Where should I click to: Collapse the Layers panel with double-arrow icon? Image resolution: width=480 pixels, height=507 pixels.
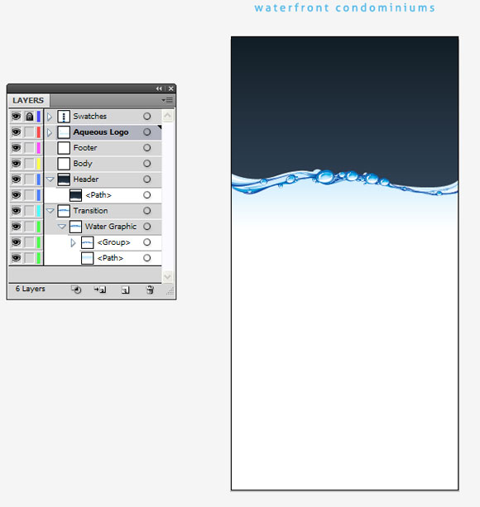click(159, 88)
